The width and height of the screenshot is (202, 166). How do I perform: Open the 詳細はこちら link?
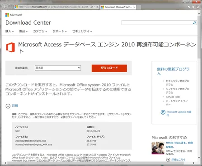pyautogui.click(x=179, y=160)
